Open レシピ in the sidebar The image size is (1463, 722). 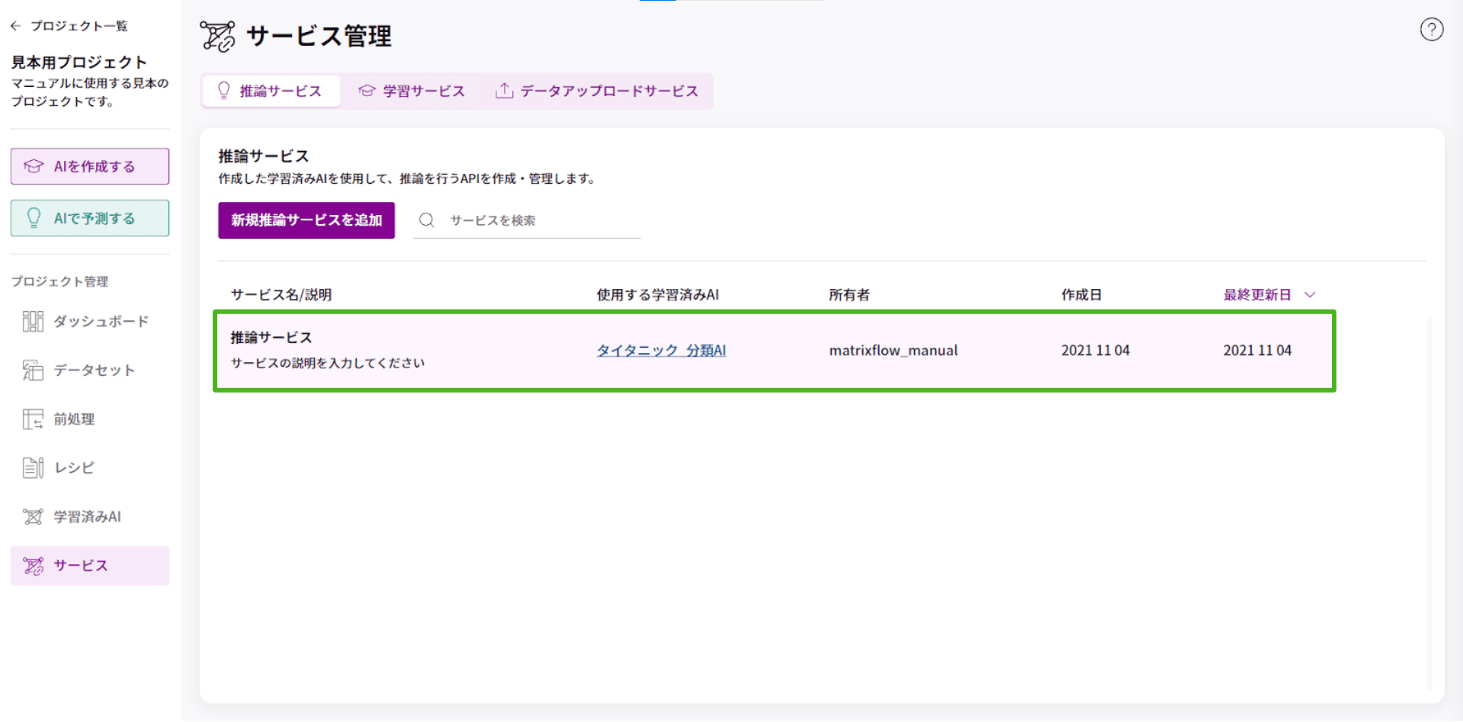coord(90,467)
